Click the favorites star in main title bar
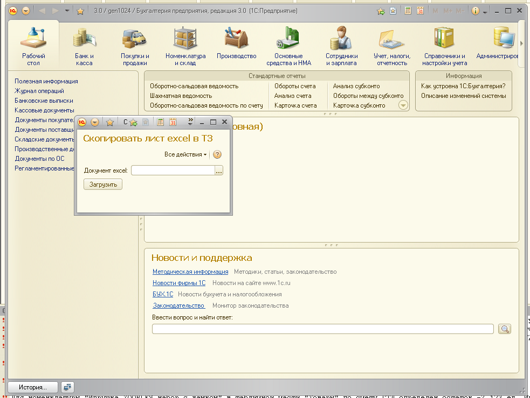 (x=80, y=11)
